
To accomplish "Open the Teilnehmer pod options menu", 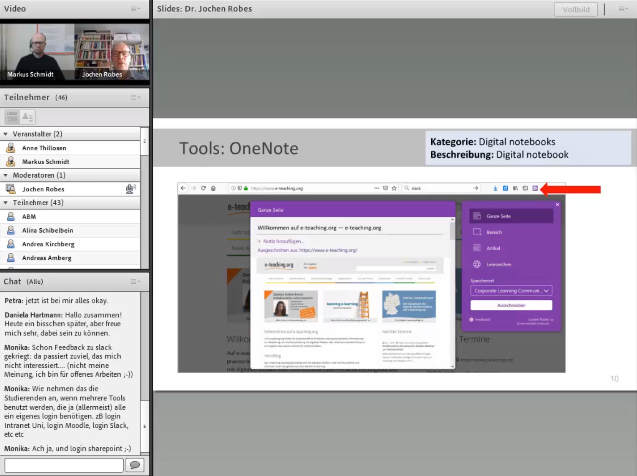I will pyautogui.click(x=135, y=97).
